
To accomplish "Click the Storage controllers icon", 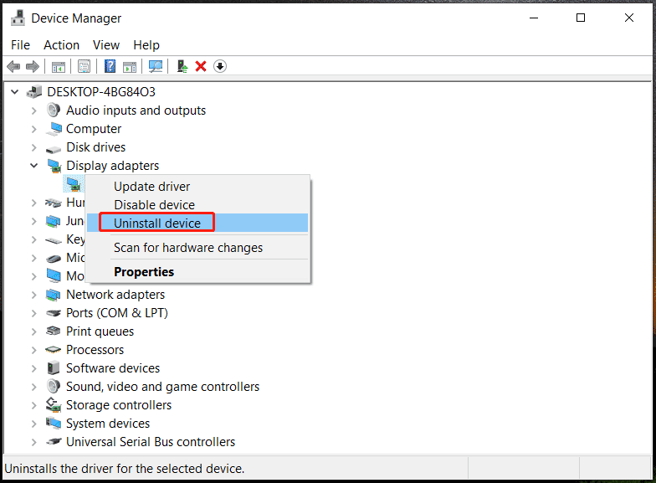I will tap(54, 405).
